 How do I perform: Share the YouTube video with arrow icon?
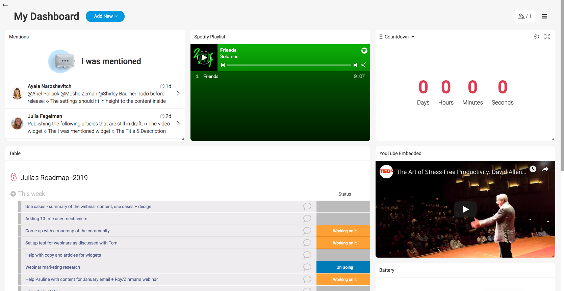[545, 169]
